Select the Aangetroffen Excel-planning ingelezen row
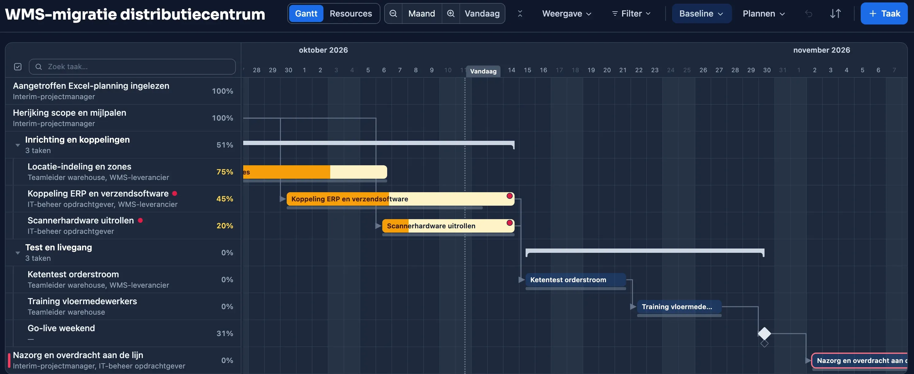The height and width of the screenshot is (374, 914). coord(123,91)
